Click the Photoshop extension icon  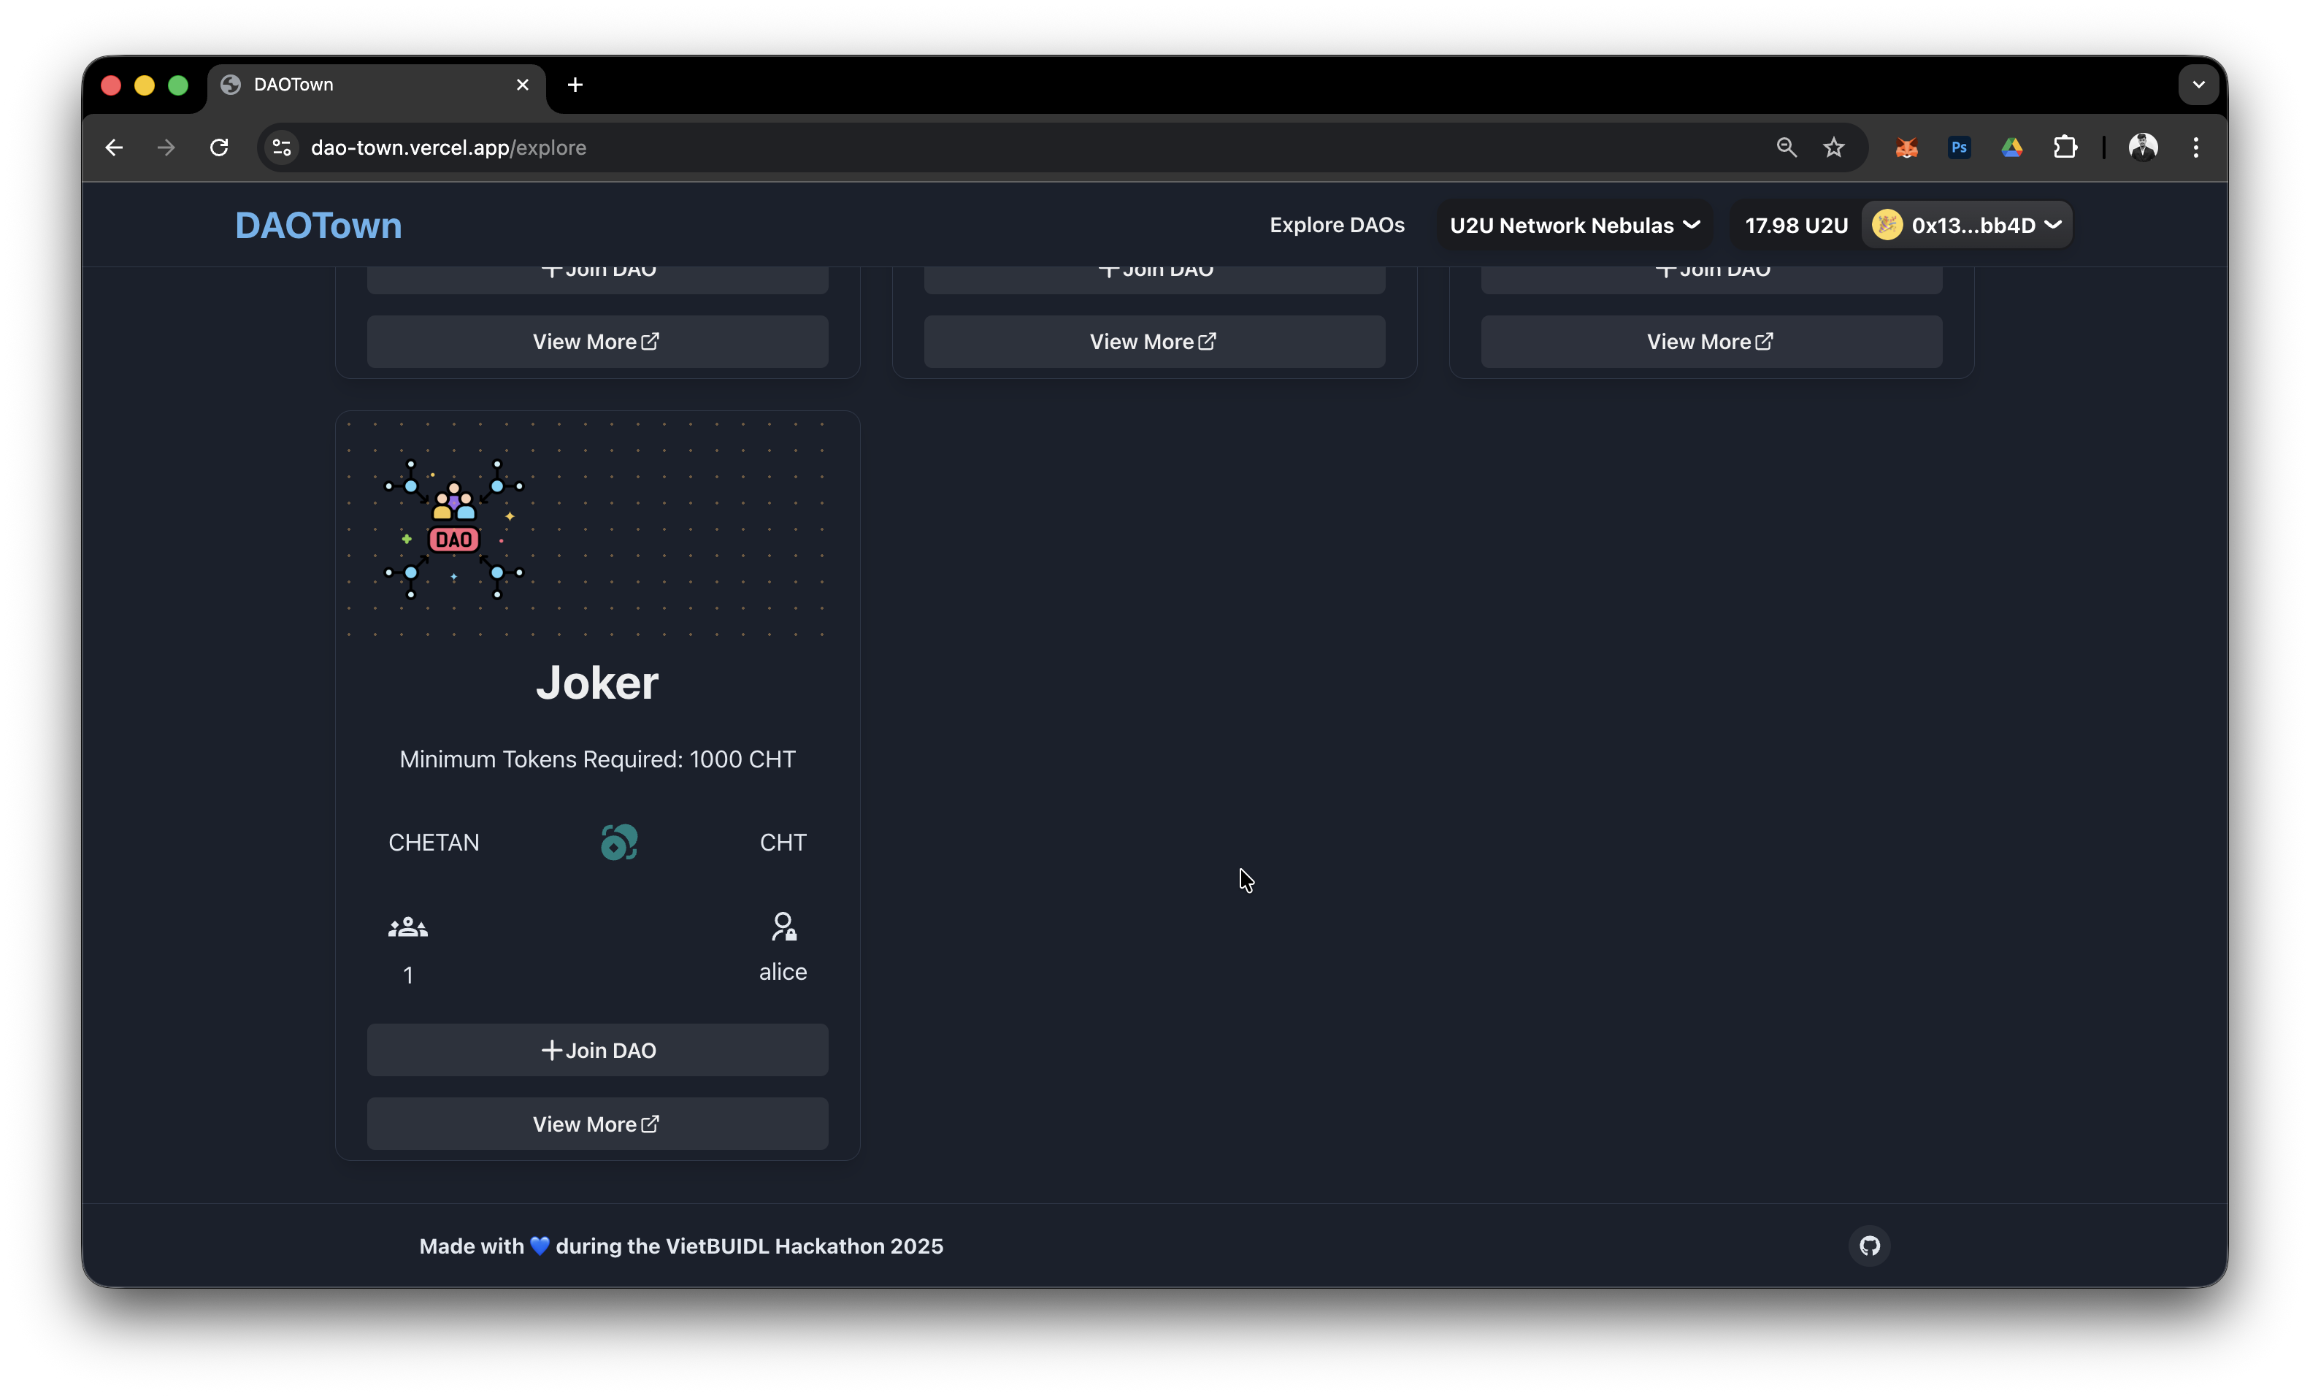tap(1958, 147)
